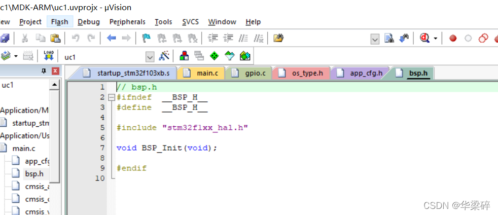
Task: Unindent the selected lines
Action: [228, 39]
